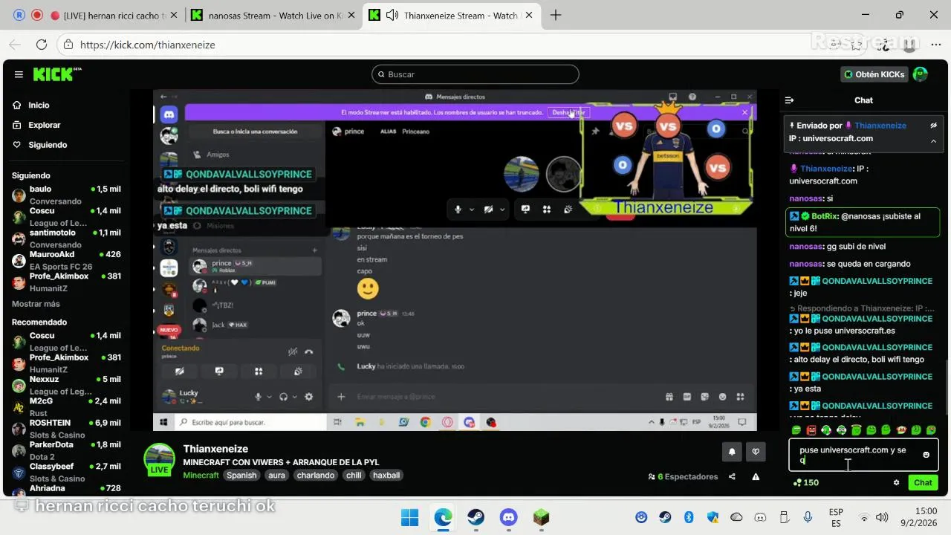Toggle notification bell for Thianxeneize
The image size is (951, 535).
732,451
